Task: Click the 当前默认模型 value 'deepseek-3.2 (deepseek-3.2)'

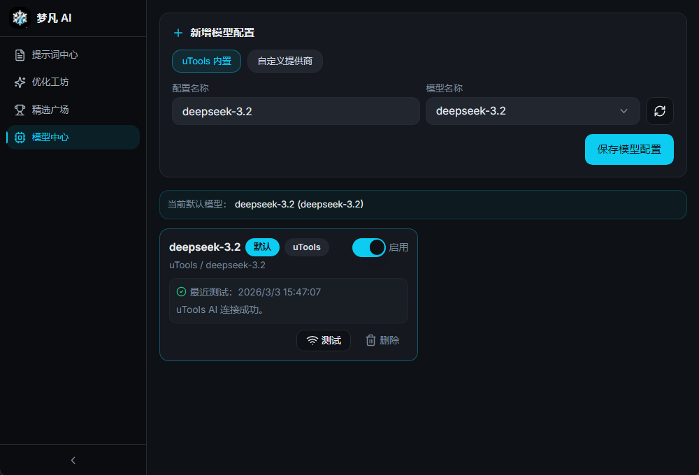Action: click(x=299, y=204)
